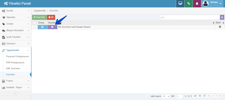Screen dimensions: 225x100
Task: Click Eklentiler in the breadcrumb
Action: point(54,11)
